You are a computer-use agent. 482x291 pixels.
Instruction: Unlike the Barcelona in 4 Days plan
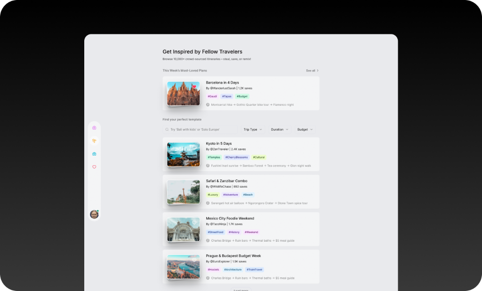pos(194,87)
